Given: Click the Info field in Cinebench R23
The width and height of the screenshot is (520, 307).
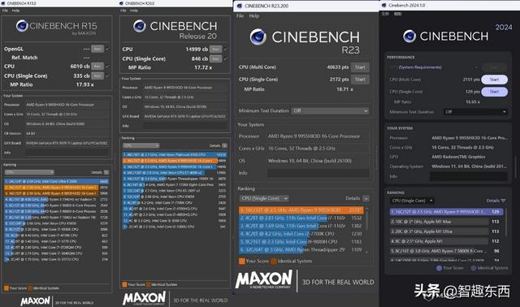Looking at the screenshot, I should [318, 173].
